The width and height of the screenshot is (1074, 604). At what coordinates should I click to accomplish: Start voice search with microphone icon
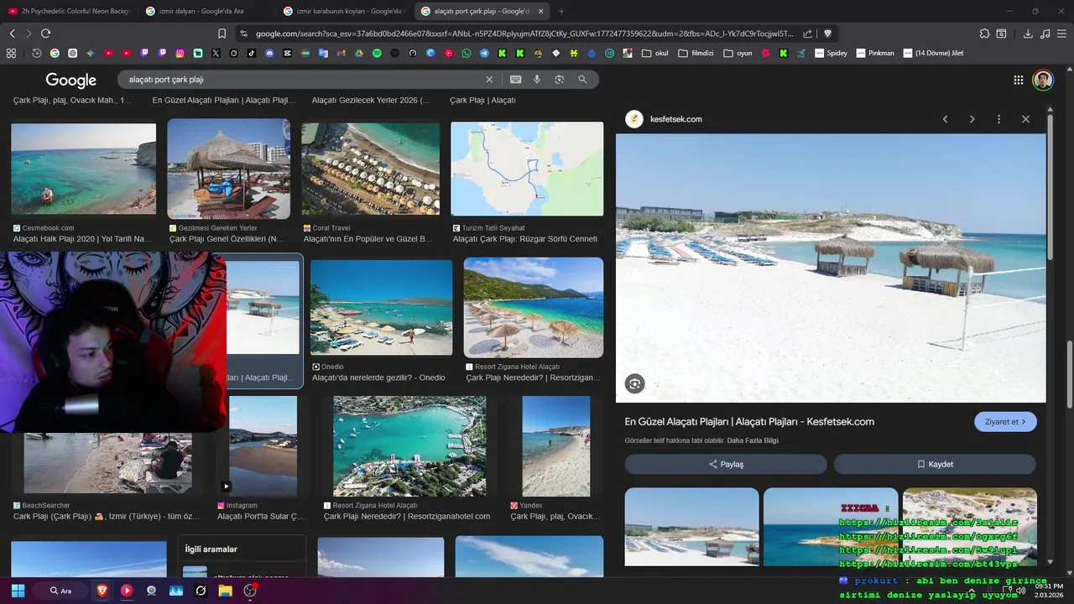(x=537, y=80)
